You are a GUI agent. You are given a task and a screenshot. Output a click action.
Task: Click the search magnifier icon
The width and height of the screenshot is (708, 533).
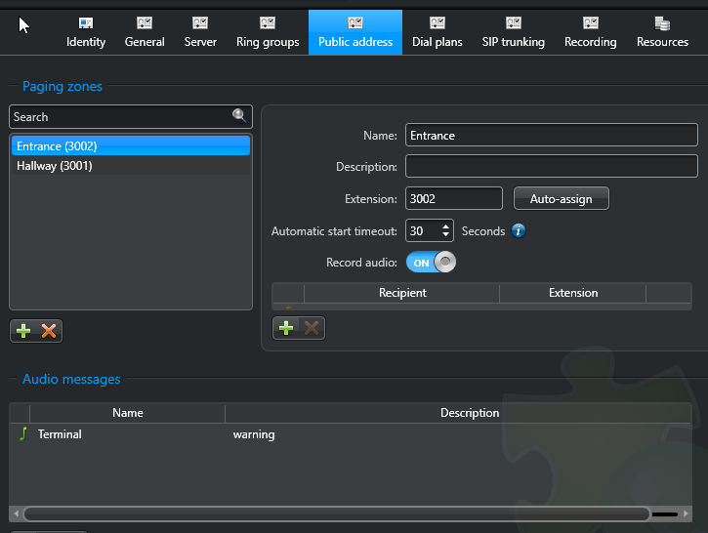(x=239, y=116)
